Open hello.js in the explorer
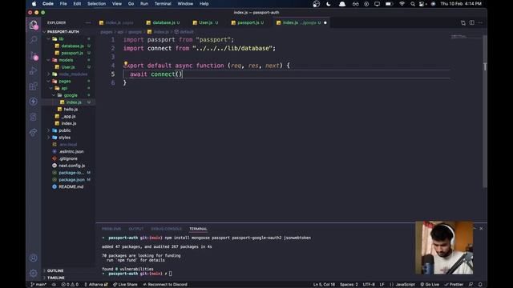The height and width of the screenshot is (288, 513). [71, 110]
